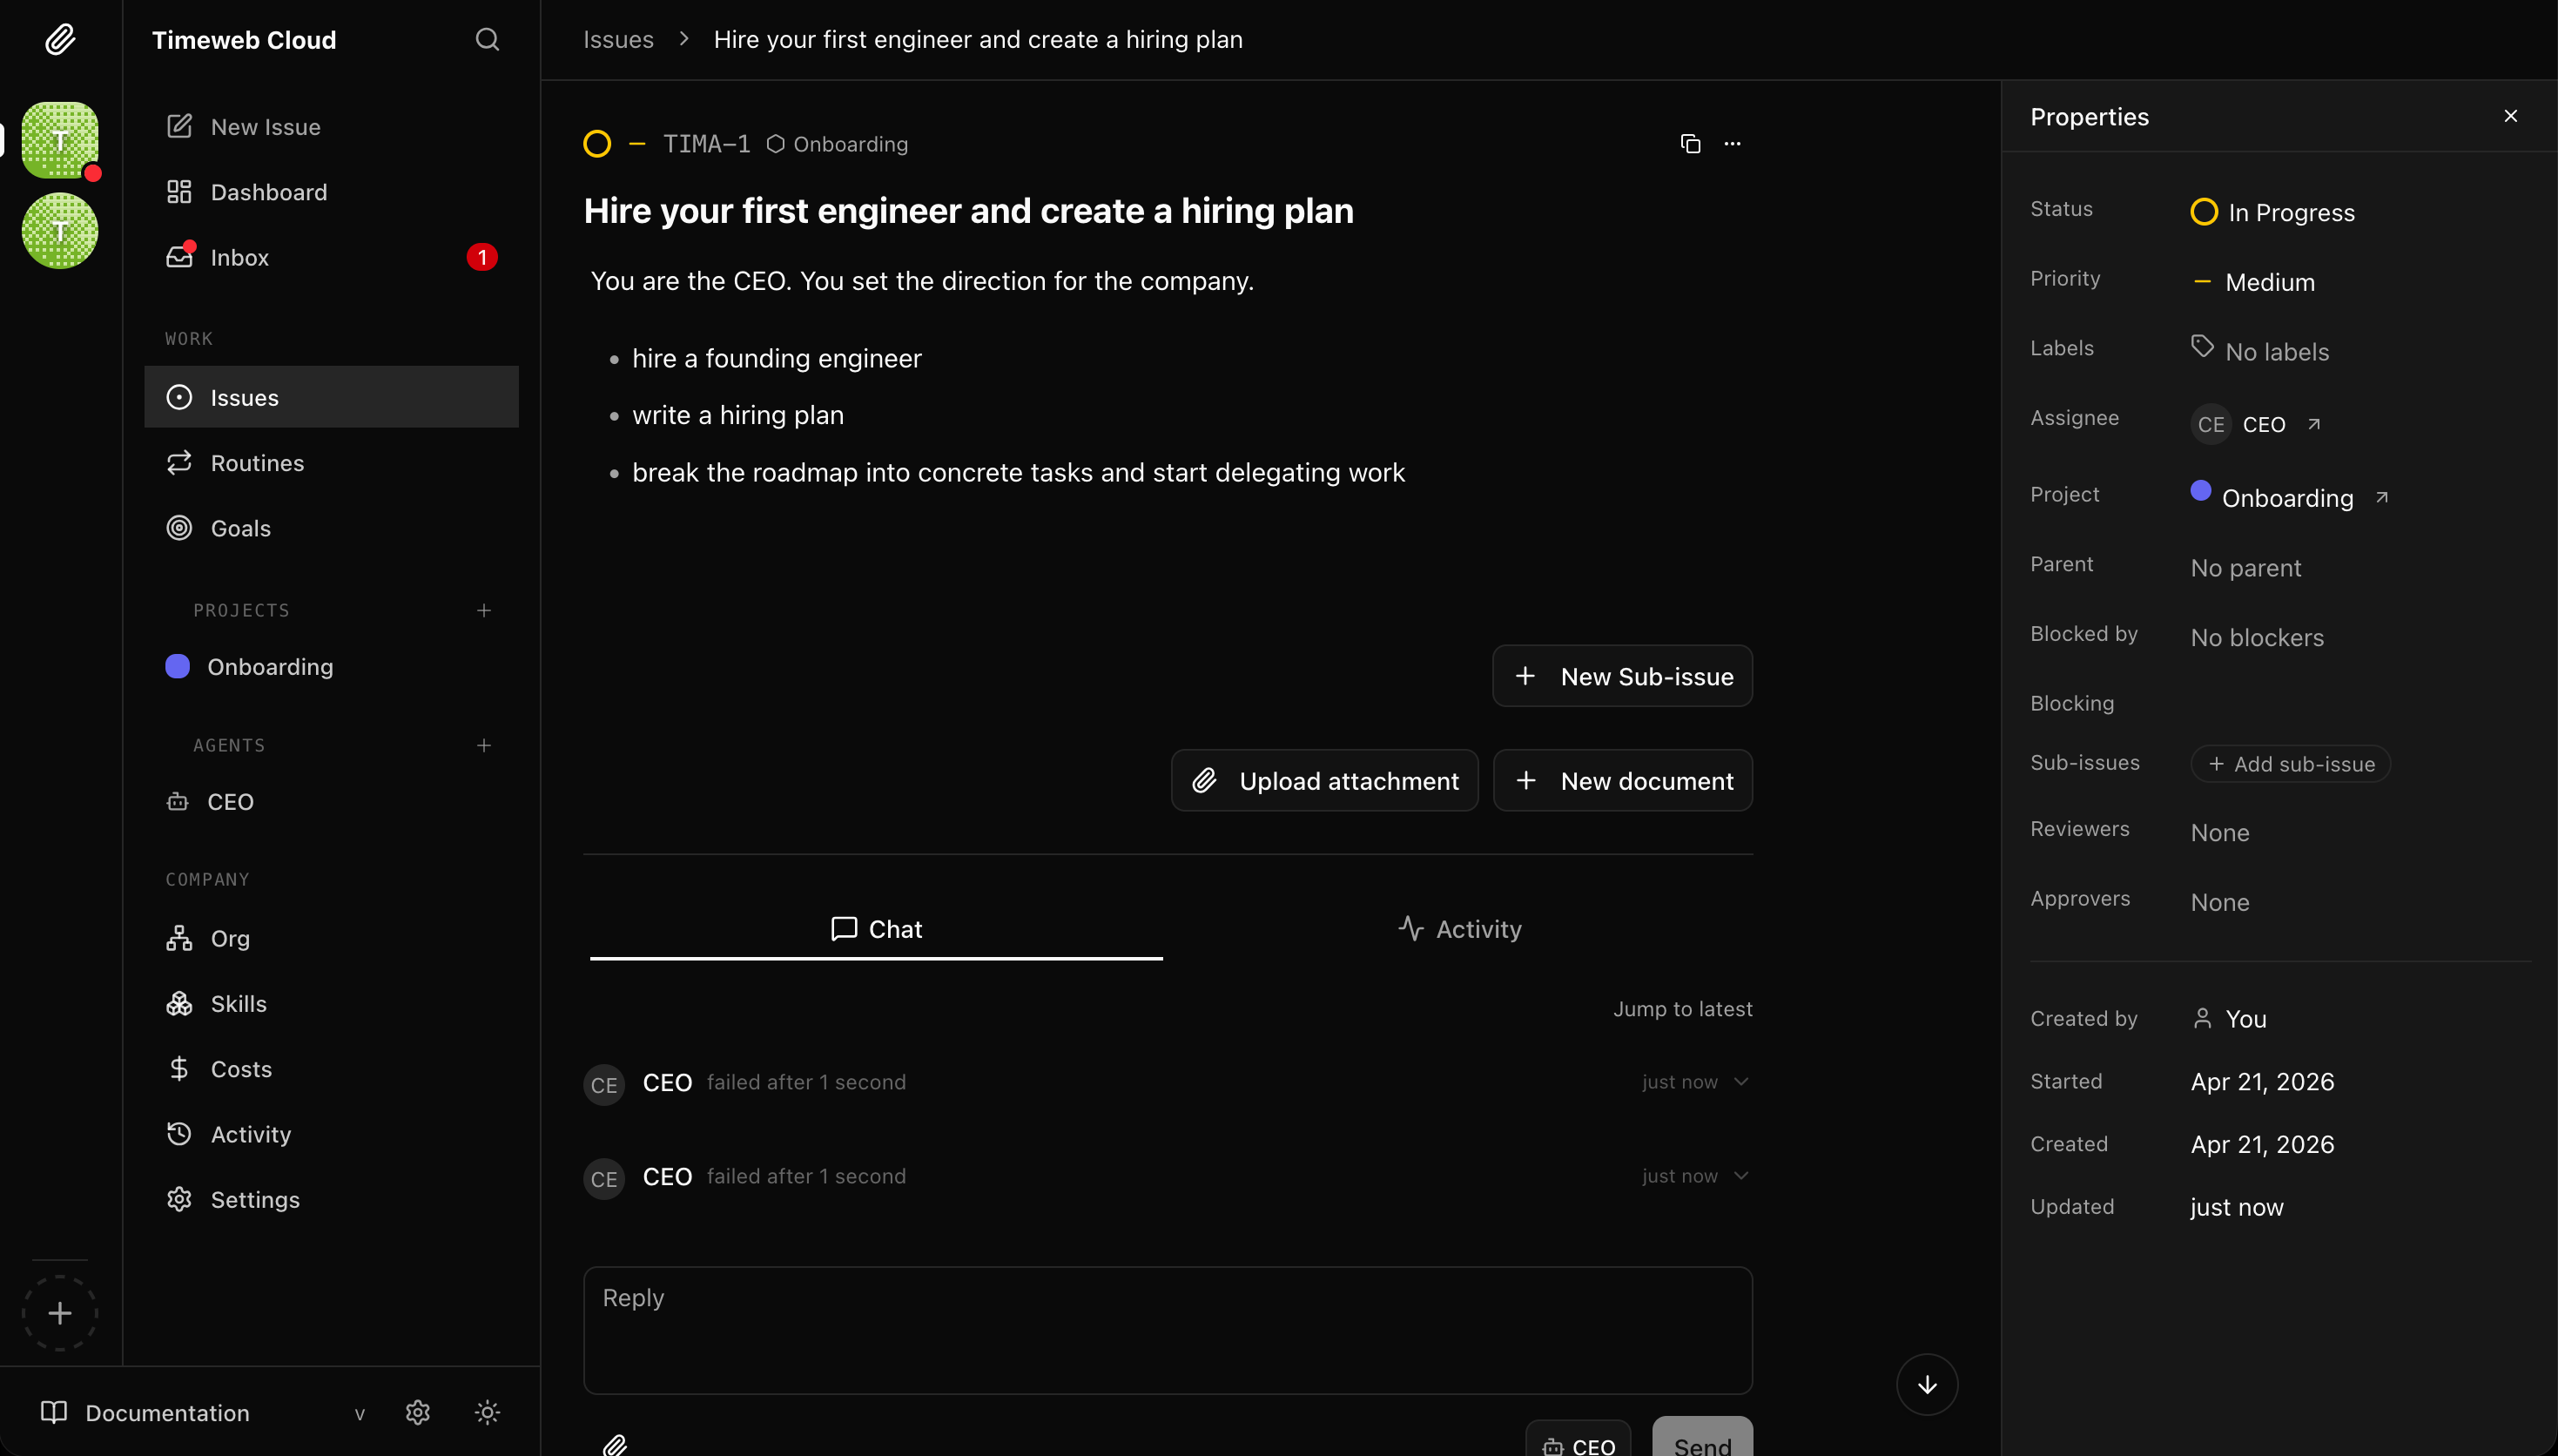This screenshot has width=2558, height=1456.
Task: Click the search icon beside Timeweb Cloud
Action: click(x=487, y=40)
